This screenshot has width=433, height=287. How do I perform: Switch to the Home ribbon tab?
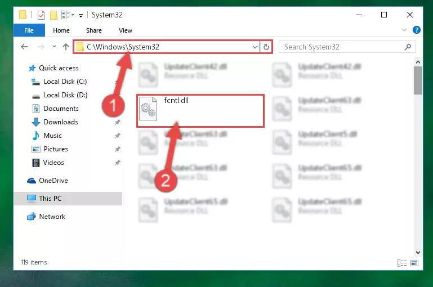61,30
